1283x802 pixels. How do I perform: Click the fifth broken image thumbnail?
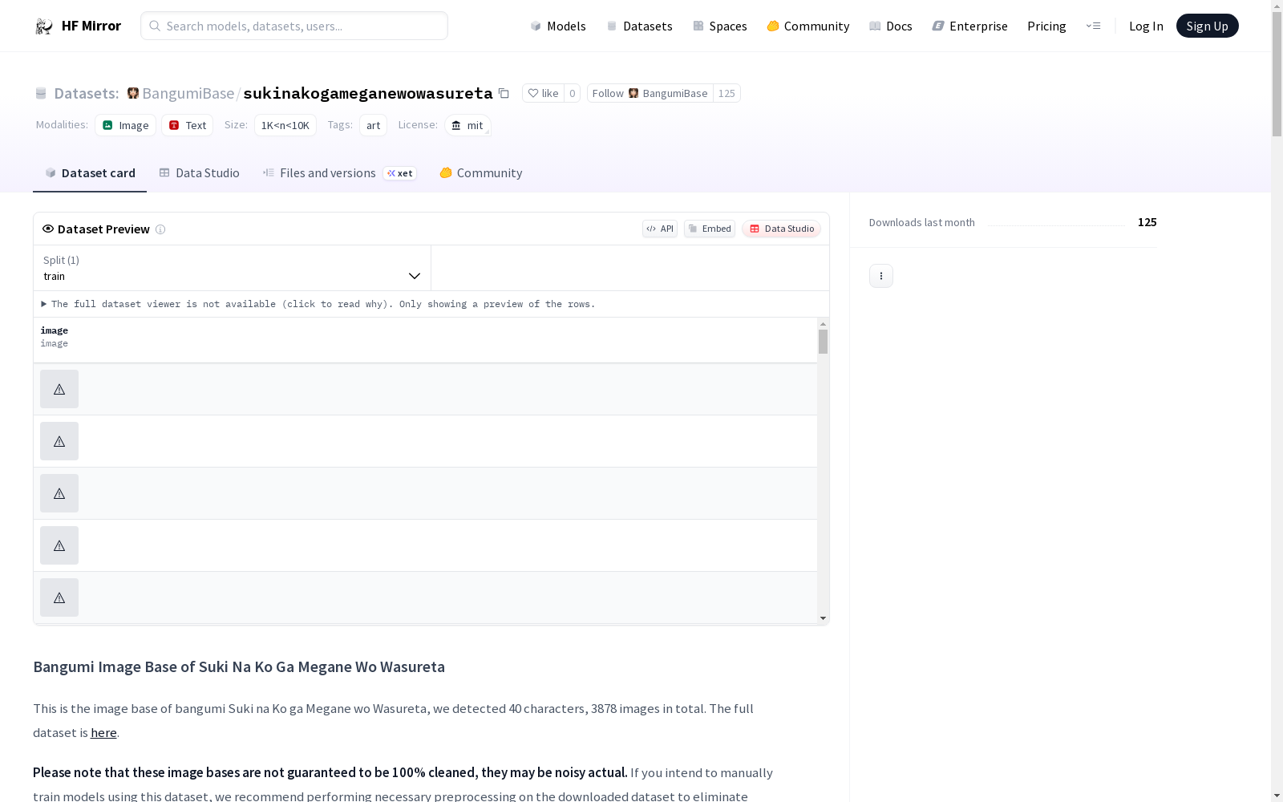click(x=59, y=597)
